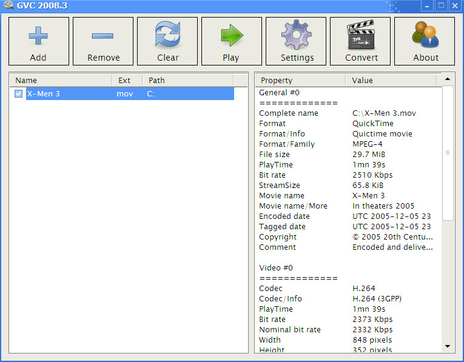Screen dimensions: 464x362
Task: Maximize the GVC 2008.3 window
Action: click(441, 5)
